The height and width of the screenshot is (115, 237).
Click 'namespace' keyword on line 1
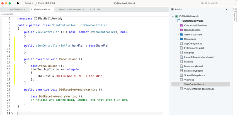(x=25, y=19)
